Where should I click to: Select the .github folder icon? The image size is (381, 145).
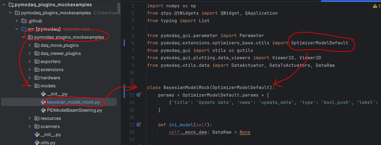click(24, 21)
